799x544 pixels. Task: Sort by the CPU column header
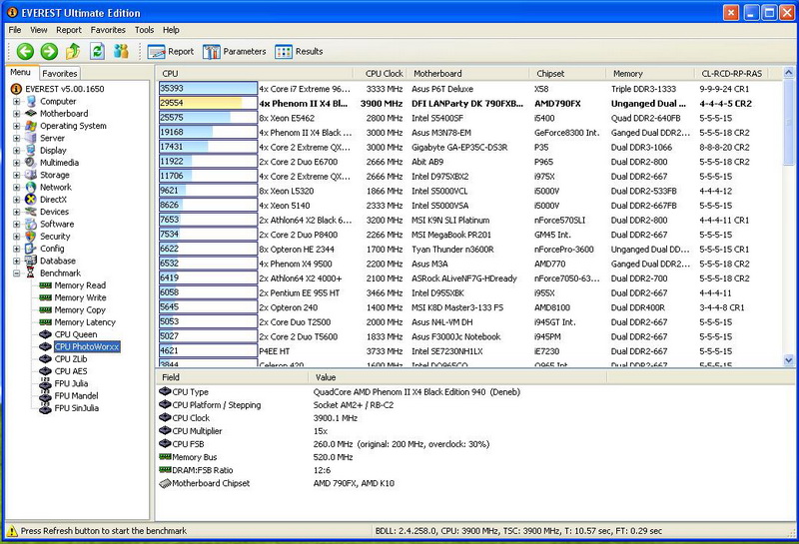255,73
